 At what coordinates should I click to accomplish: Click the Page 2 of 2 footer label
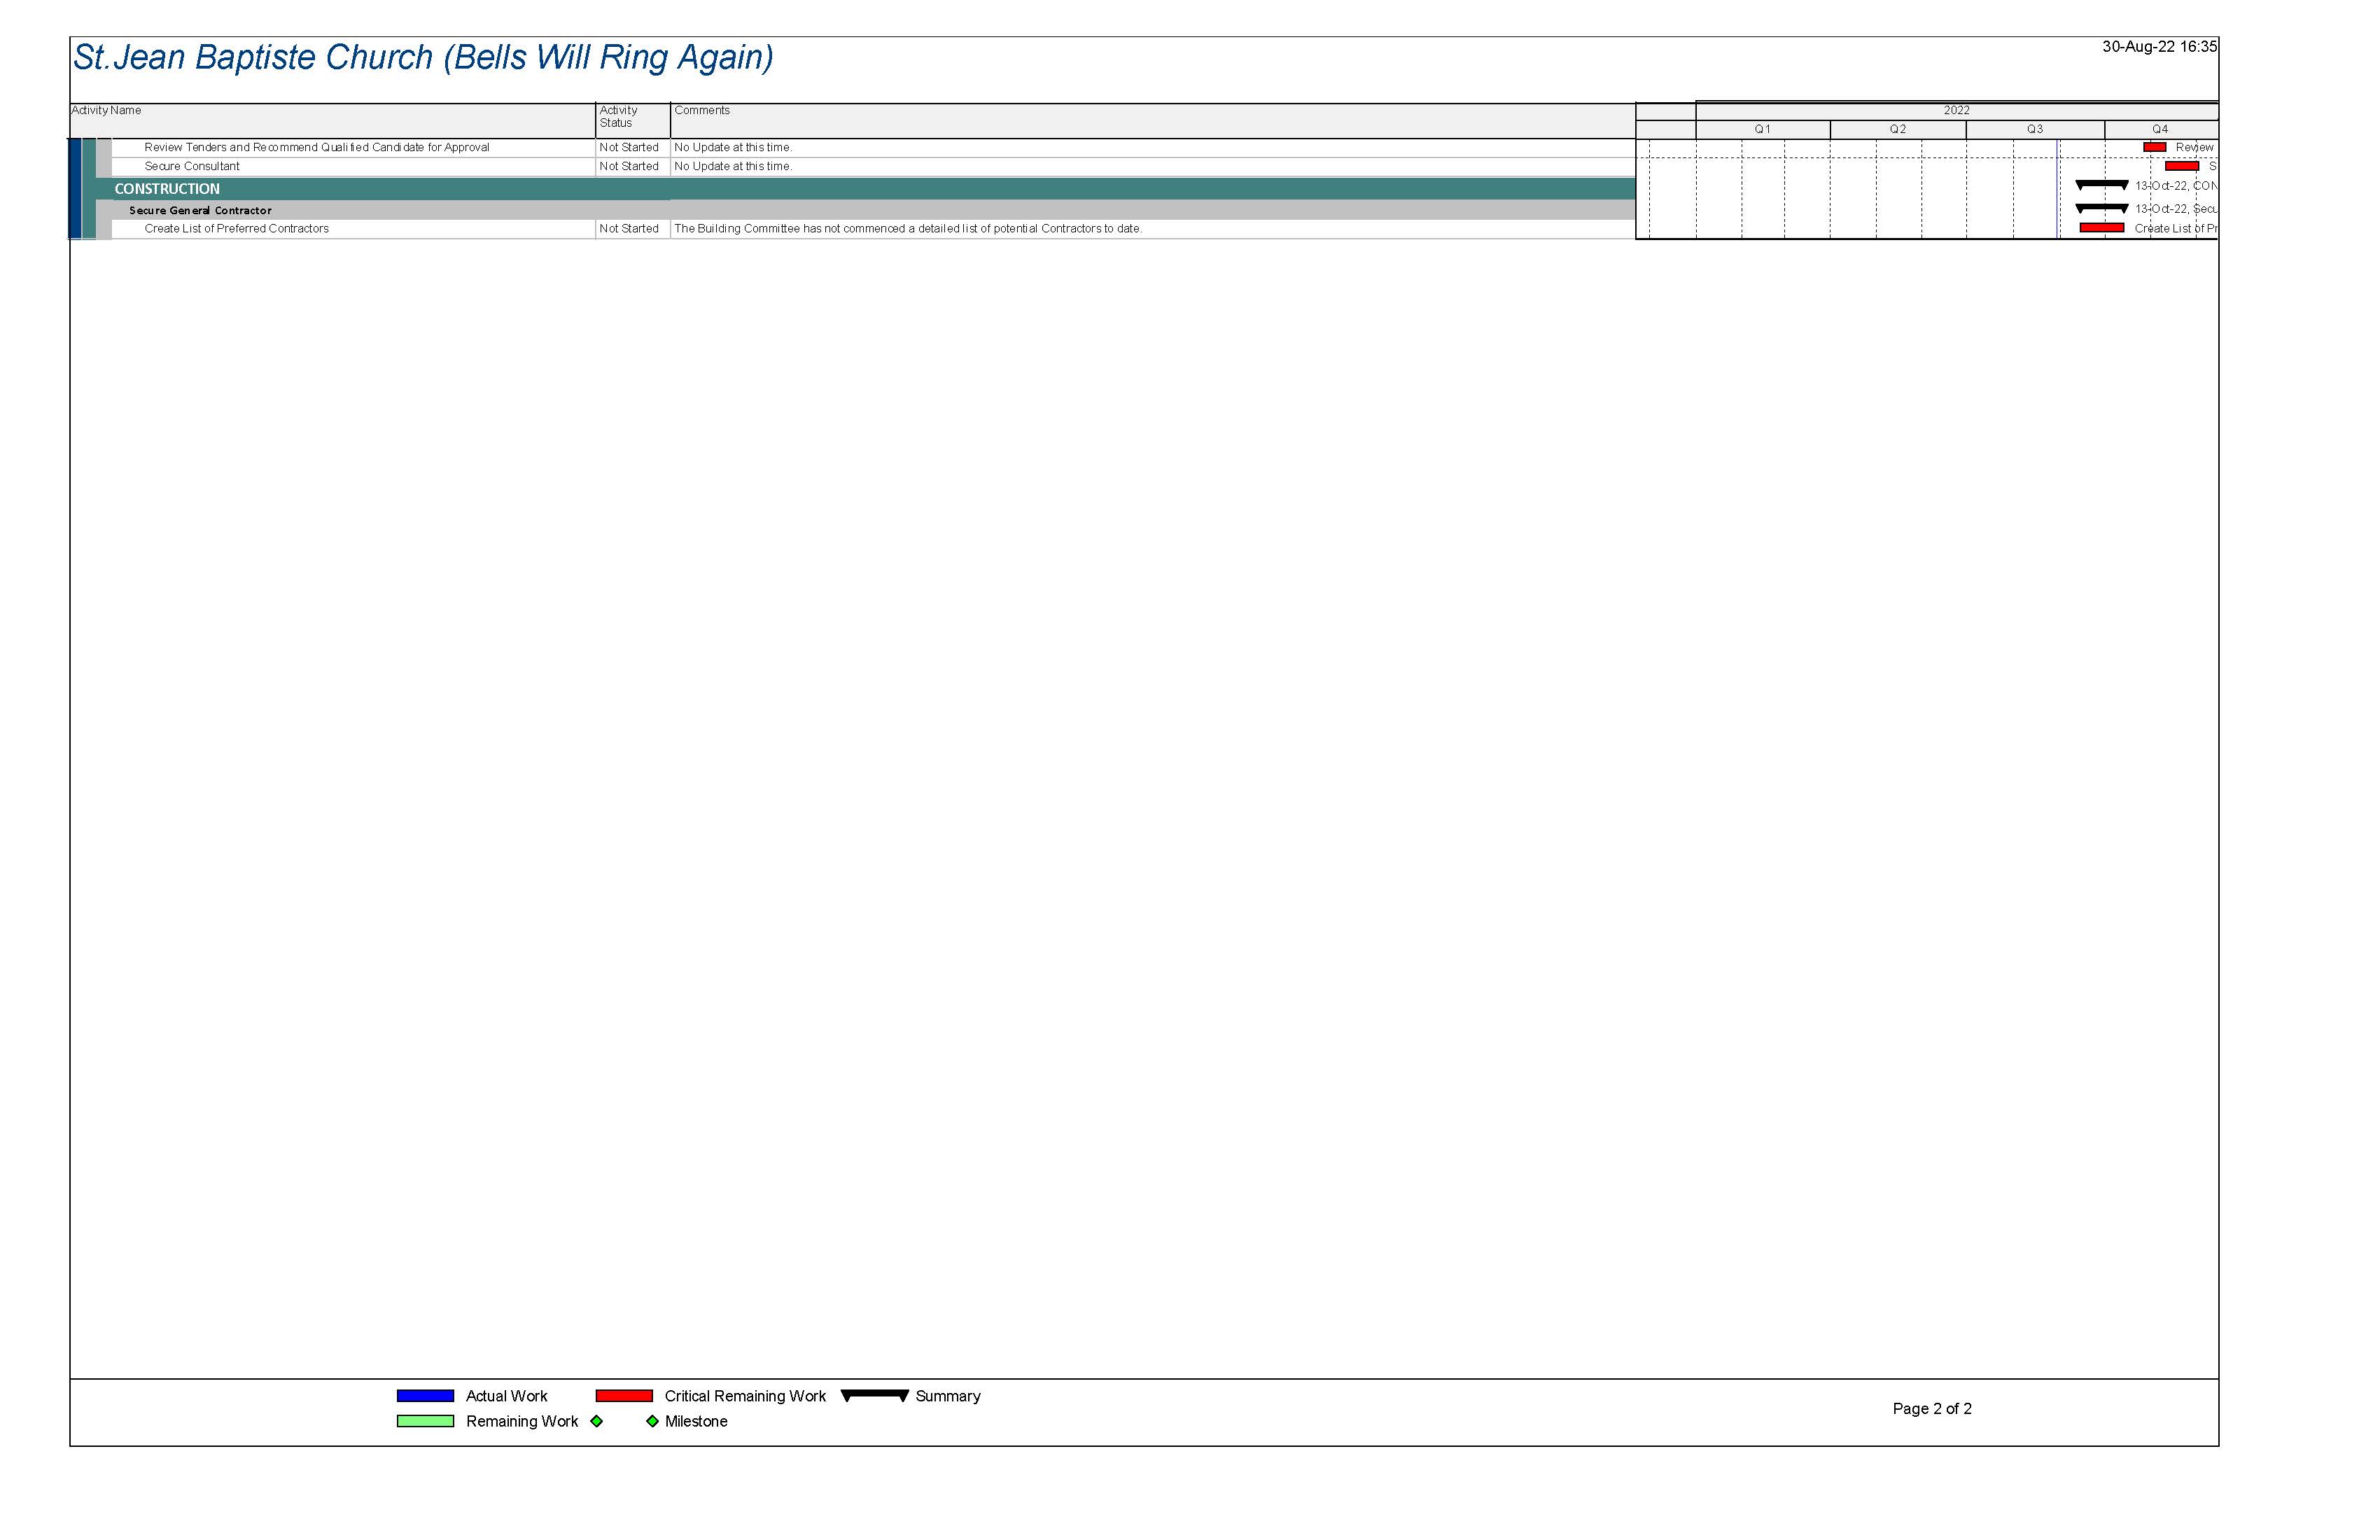click(x=1931, y=1408)
